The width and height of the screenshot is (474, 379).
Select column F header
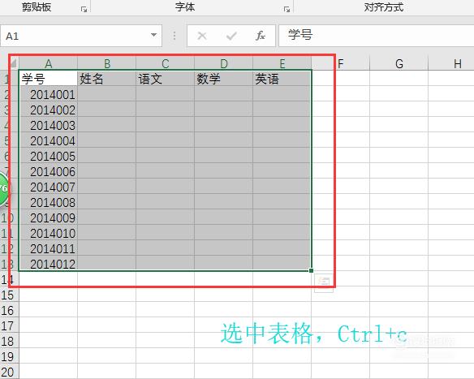click(x=340, y=63)
